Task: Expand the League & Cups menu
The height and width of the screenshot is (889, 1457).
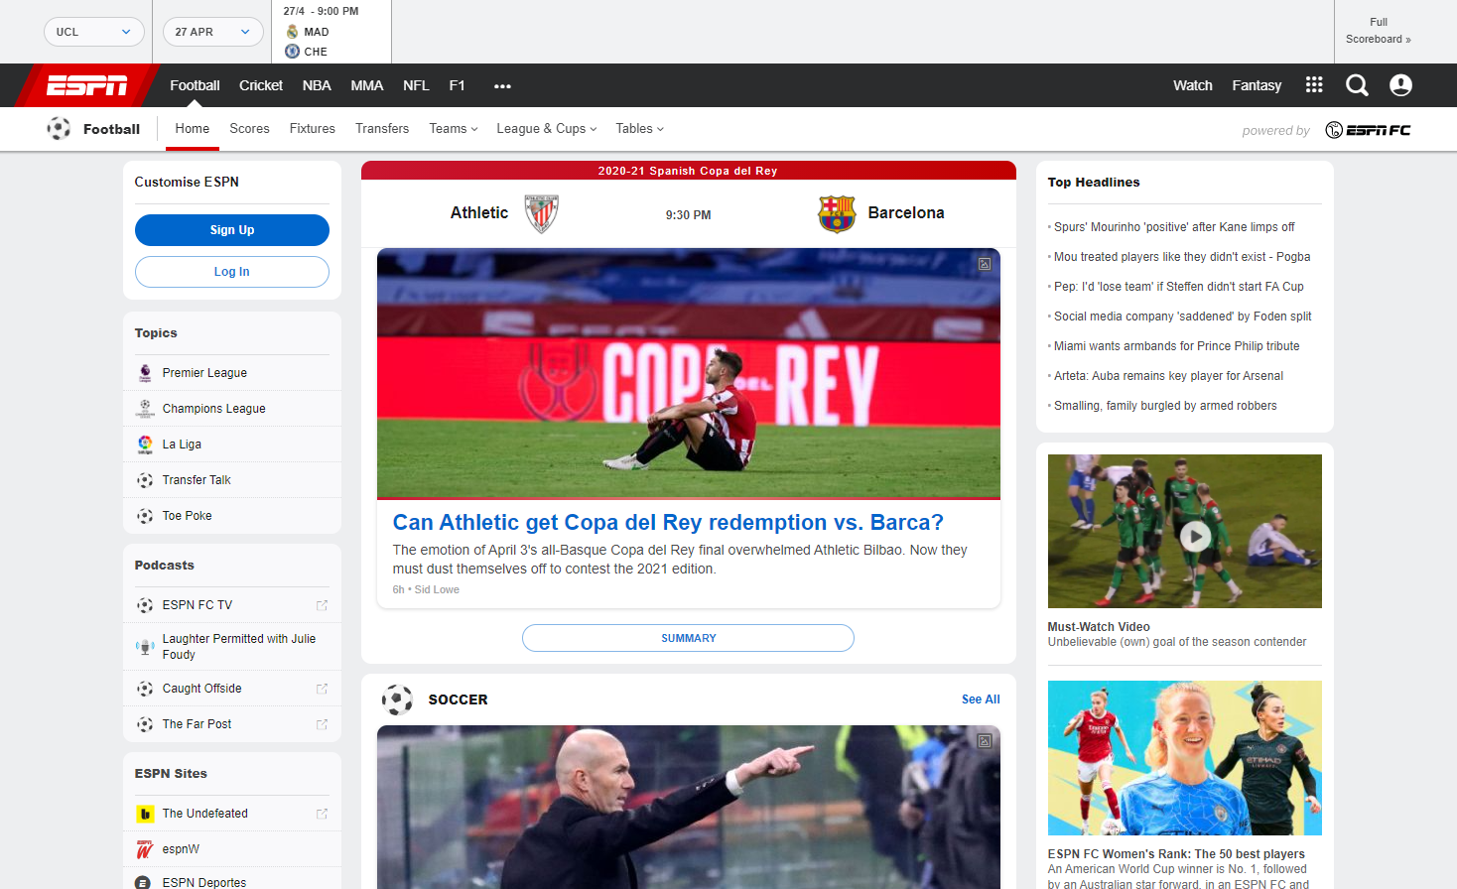Action: click(547, 129)
